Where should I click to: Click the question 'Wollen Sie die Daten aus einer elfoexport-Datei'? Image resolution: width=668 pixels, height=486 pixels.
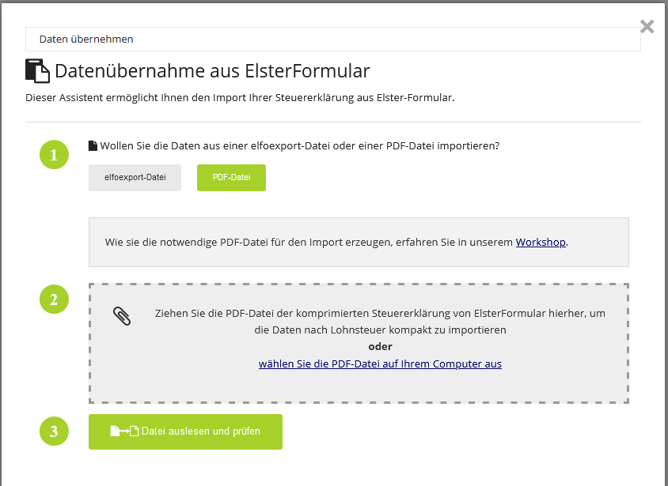point(215,146)
